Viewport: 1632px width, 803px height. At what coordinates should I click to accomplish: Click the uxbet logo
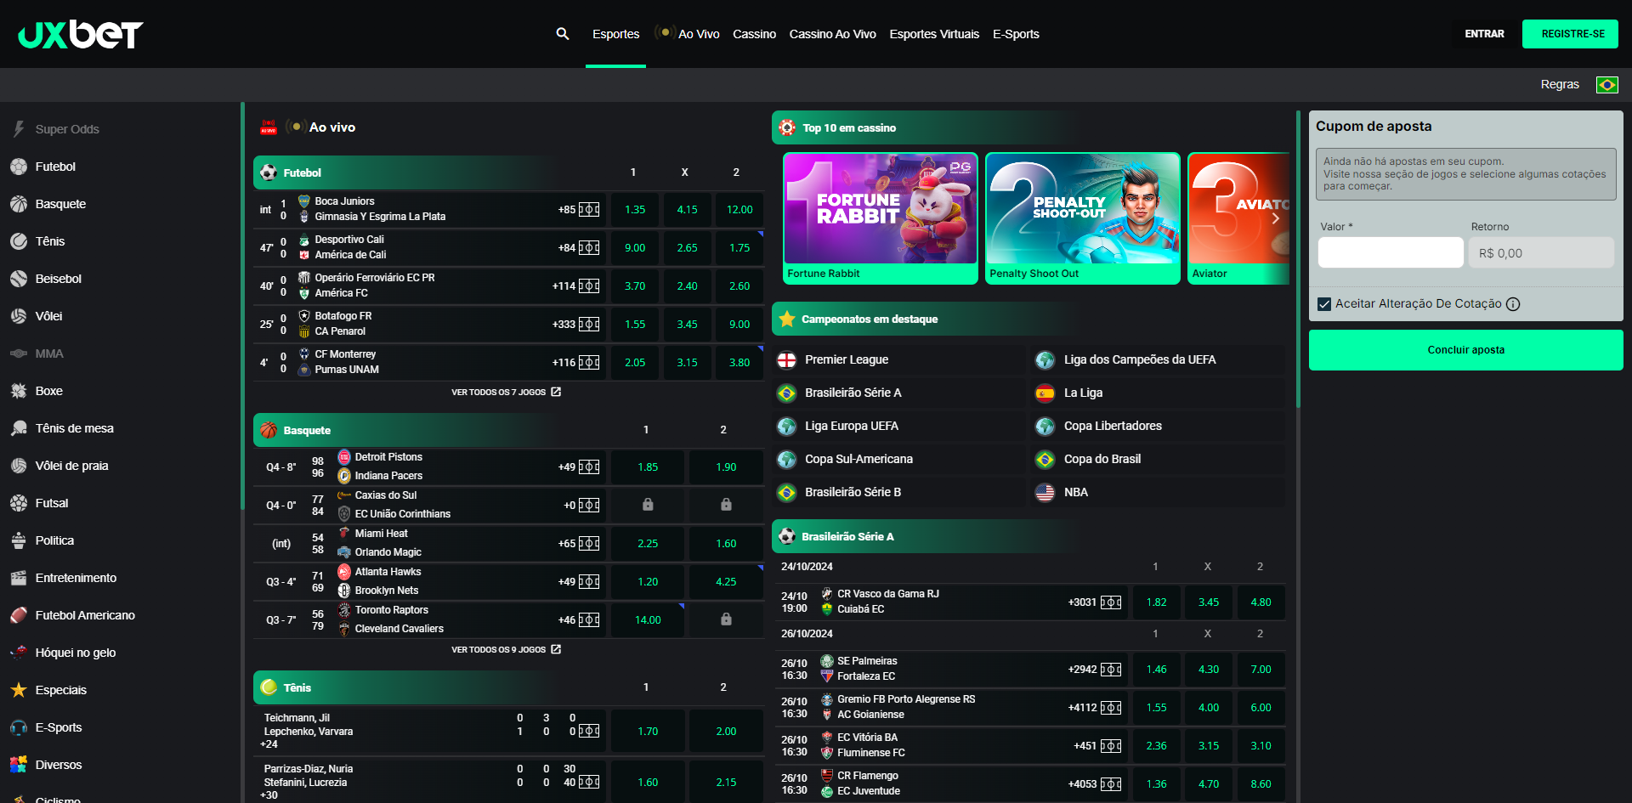[80, 34]
